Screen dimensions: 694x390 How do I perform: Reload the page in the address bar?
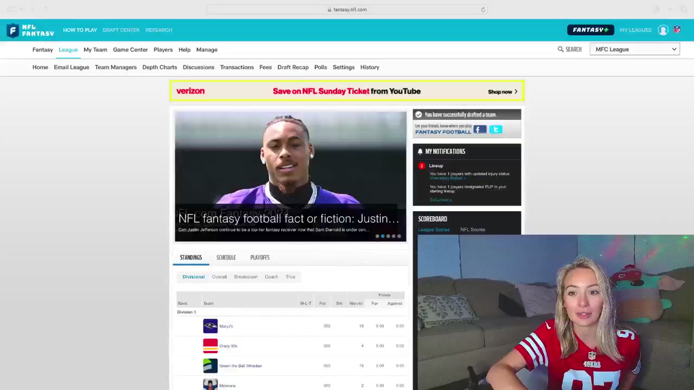483,9
